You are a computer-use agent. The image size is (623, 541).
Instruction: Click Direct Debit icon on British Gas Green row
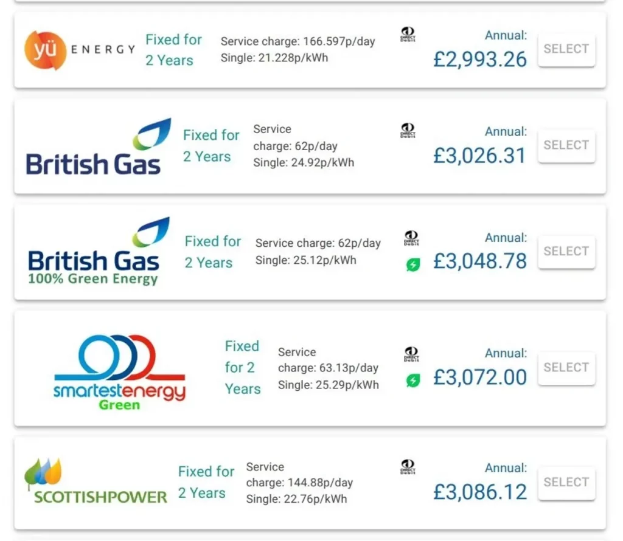(411, 239)
